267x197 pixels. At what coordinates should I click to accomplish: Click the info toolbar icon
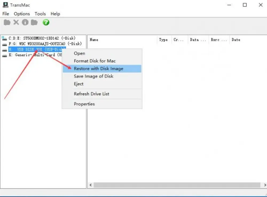click(25, 22)
